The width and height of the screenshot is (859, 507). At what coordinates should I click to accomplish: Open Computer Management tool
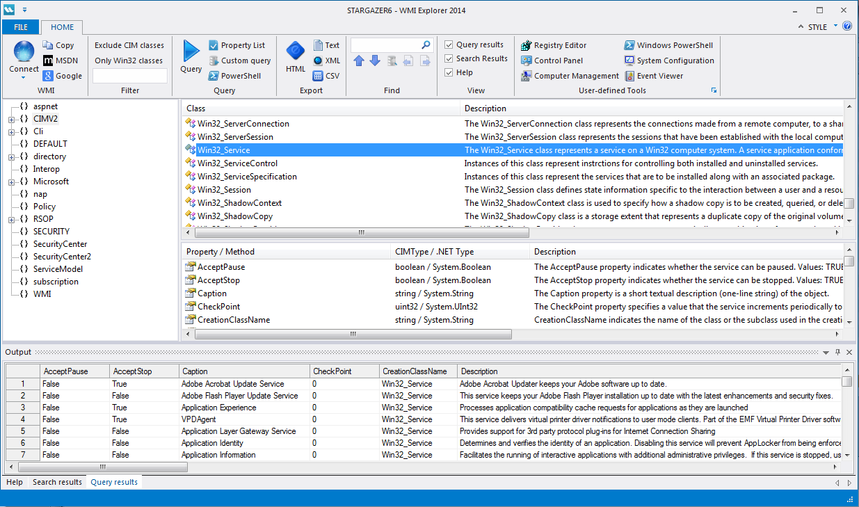570,76
